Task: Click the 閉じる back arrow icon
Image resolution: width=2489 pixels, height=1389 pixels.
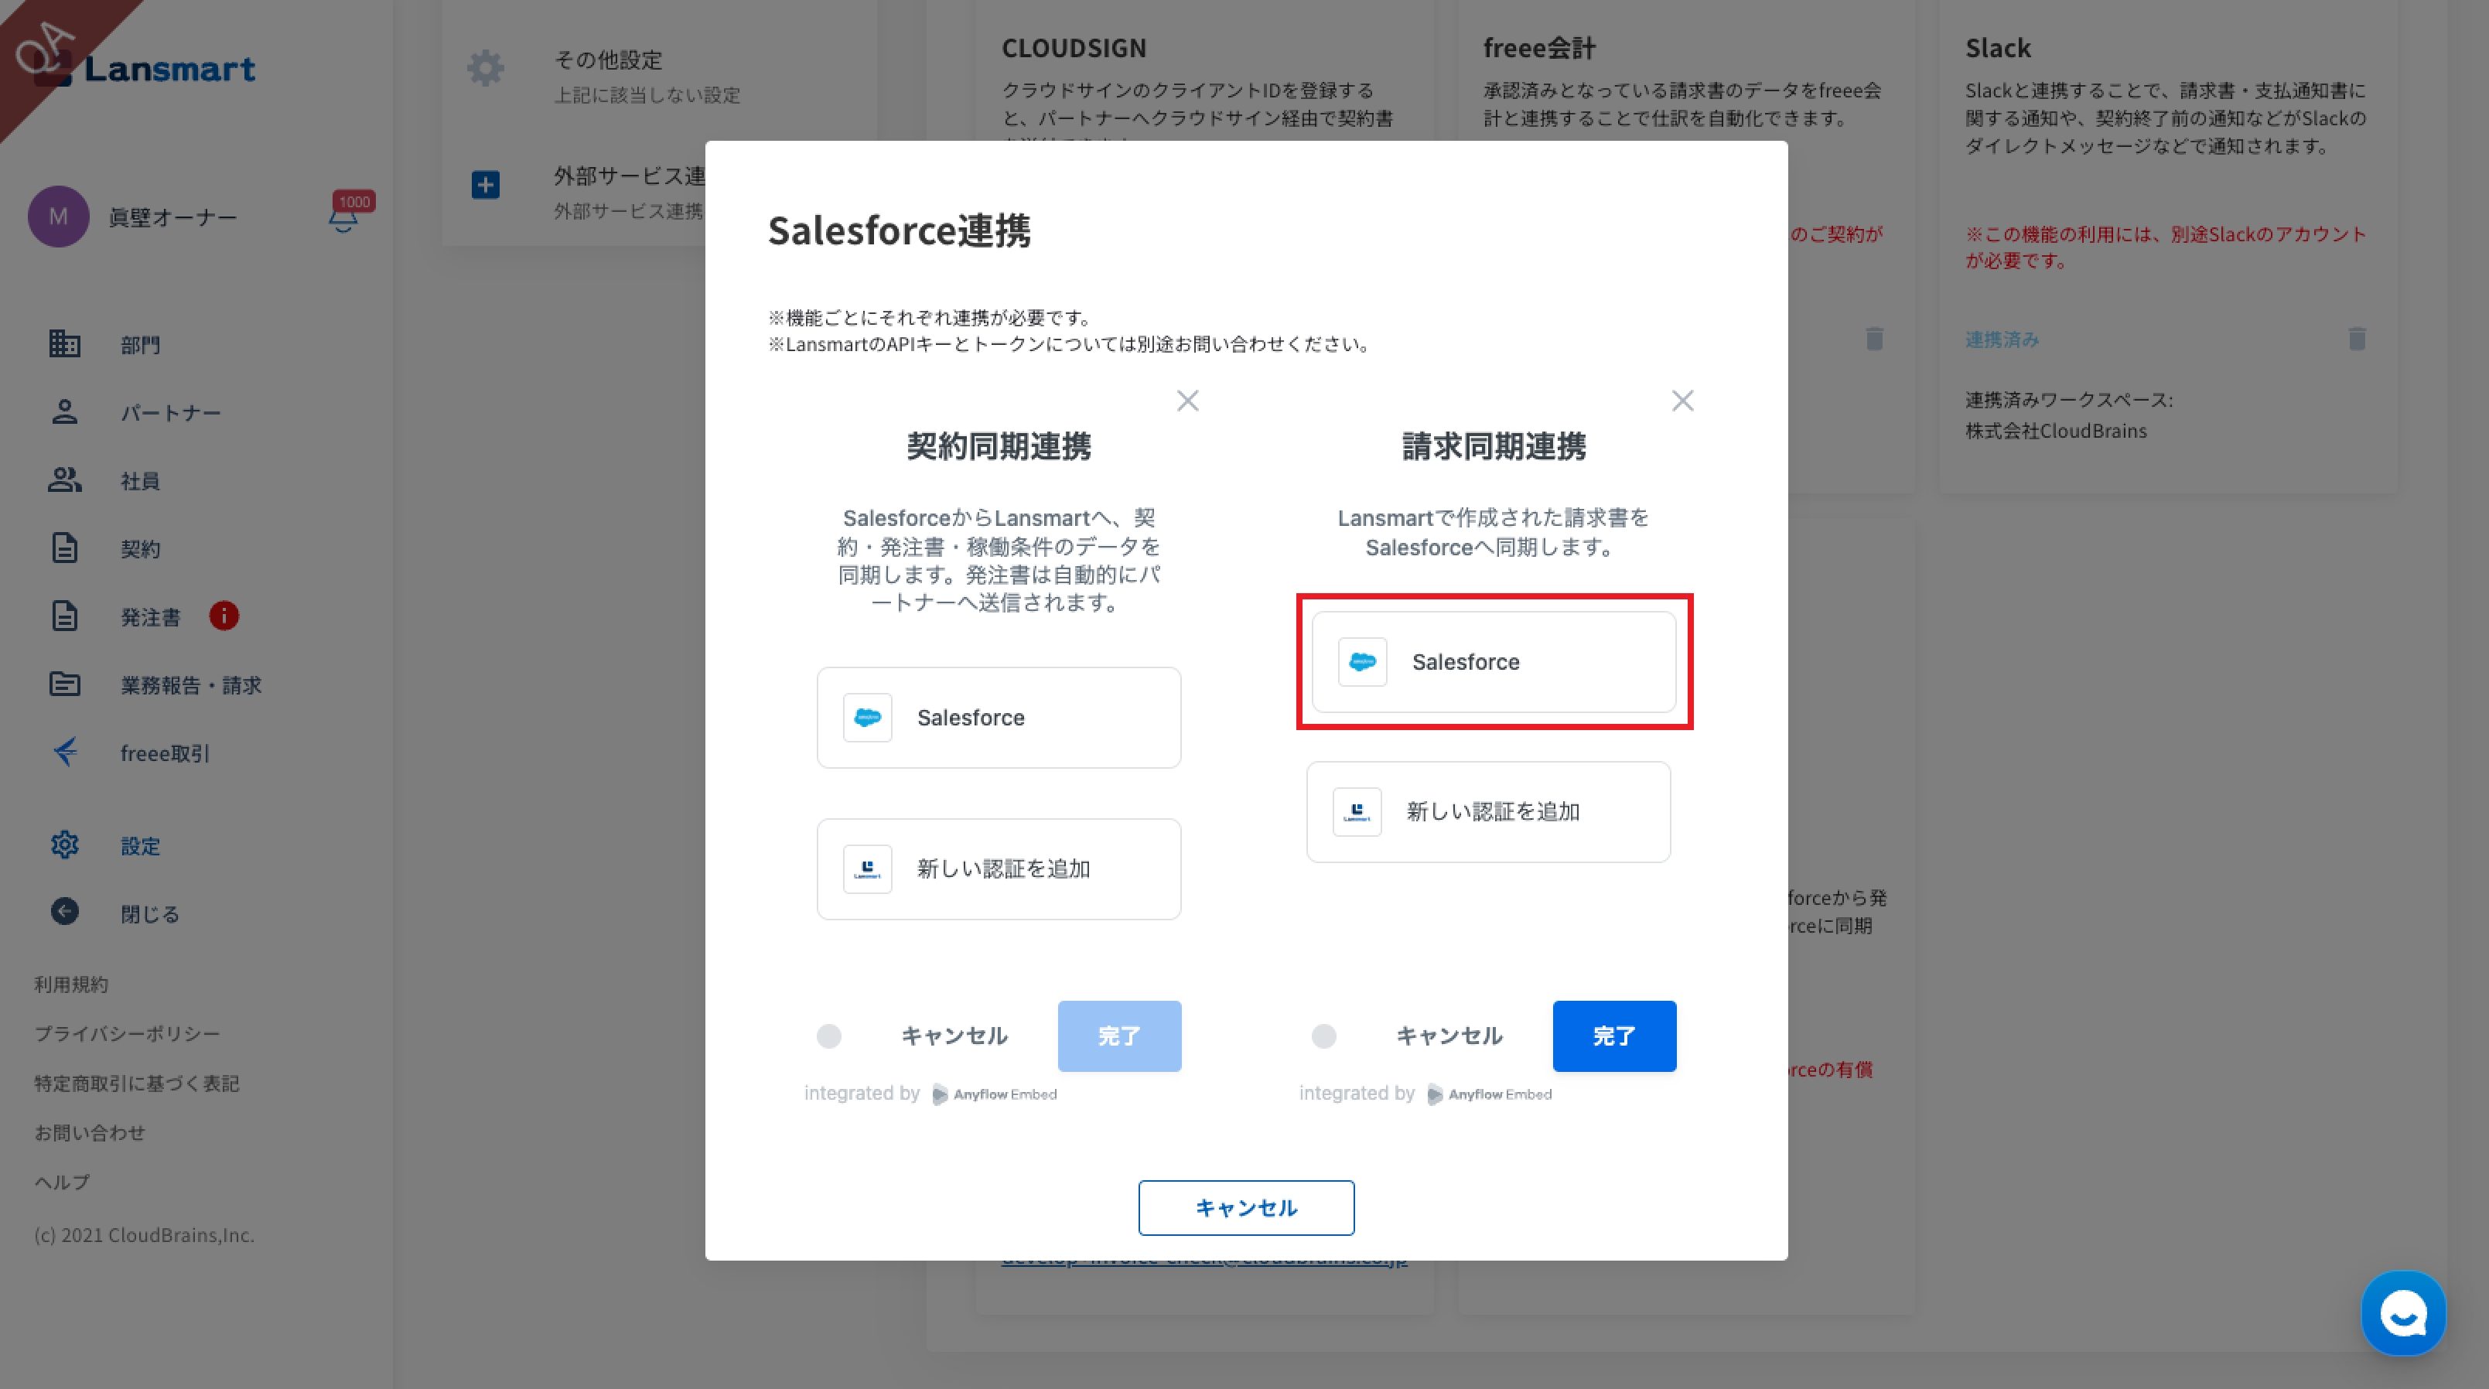Action: click(65, 912)
